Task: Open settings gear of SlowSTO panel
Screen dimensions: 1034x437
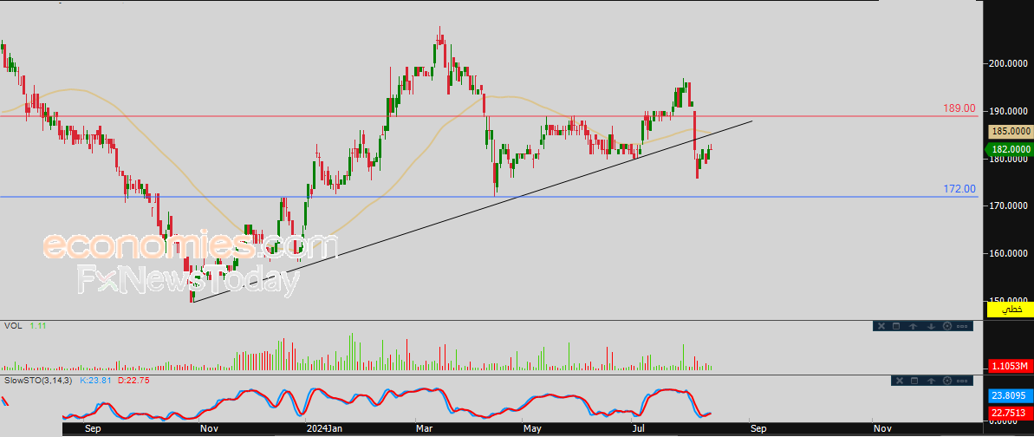Action: coord(947,381)
